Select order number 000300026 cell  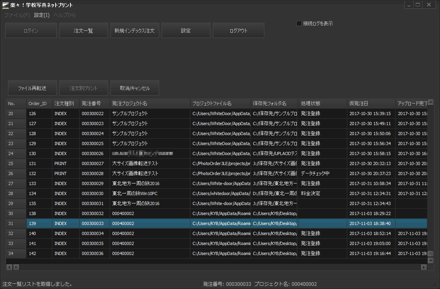pos(94,153)
